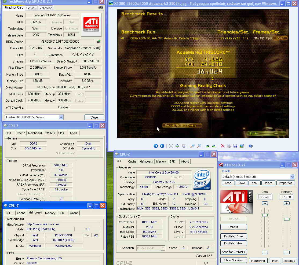Click the IP35 PRO(P35+ICH9R) model field
299x265 pixels.
coord(50,229)
